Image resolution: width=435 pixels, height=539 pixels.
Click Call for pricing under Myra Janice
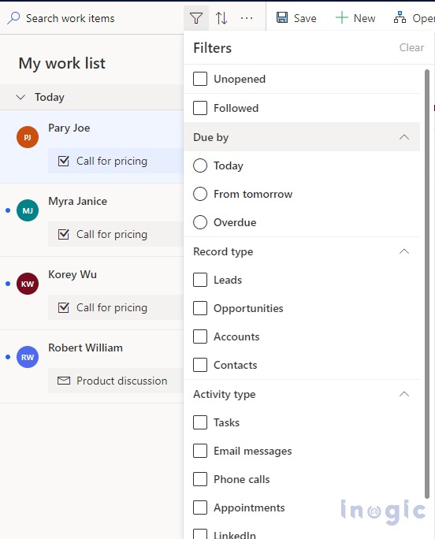pos(116,234)
